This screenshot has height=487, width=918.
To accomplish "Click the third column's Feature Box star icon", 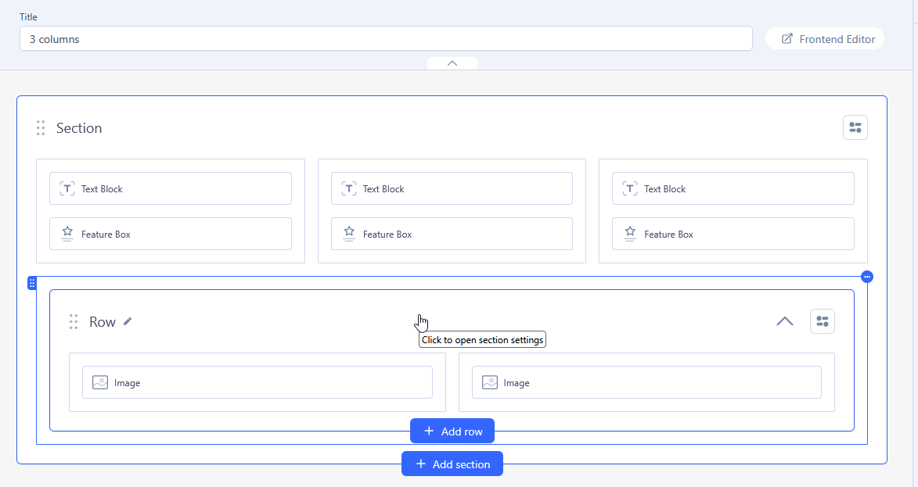I will 630,234.
